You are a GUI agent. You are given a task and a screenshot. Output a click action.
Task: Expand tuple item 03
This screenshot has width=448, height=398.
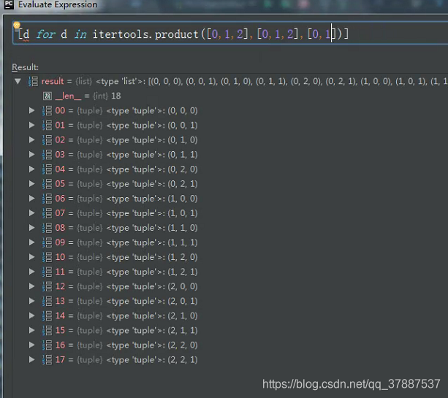pos(31,155)
